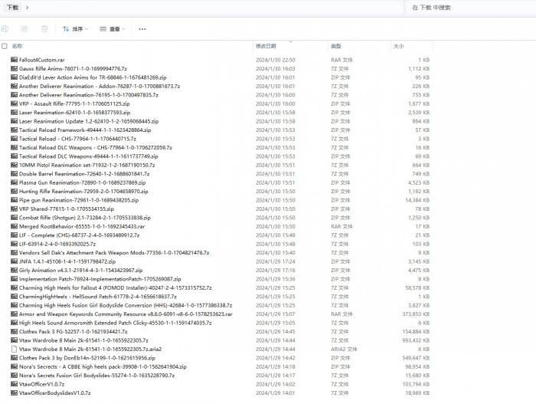Click the icon of 10MM Pistol Reanimation set
Viewport: 536px width, 404px height.
pos(14,165)
